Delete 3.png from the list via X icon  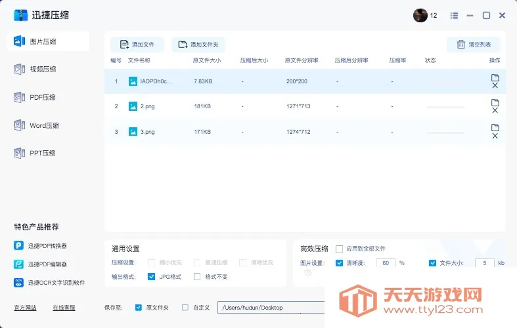click(495, 136)
